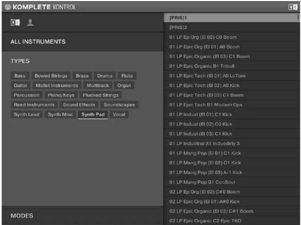Choose 01 LP Epic Organic (El 03) C1 Boom
This screenshot has width=301, height=225.
tap(232, 56)
